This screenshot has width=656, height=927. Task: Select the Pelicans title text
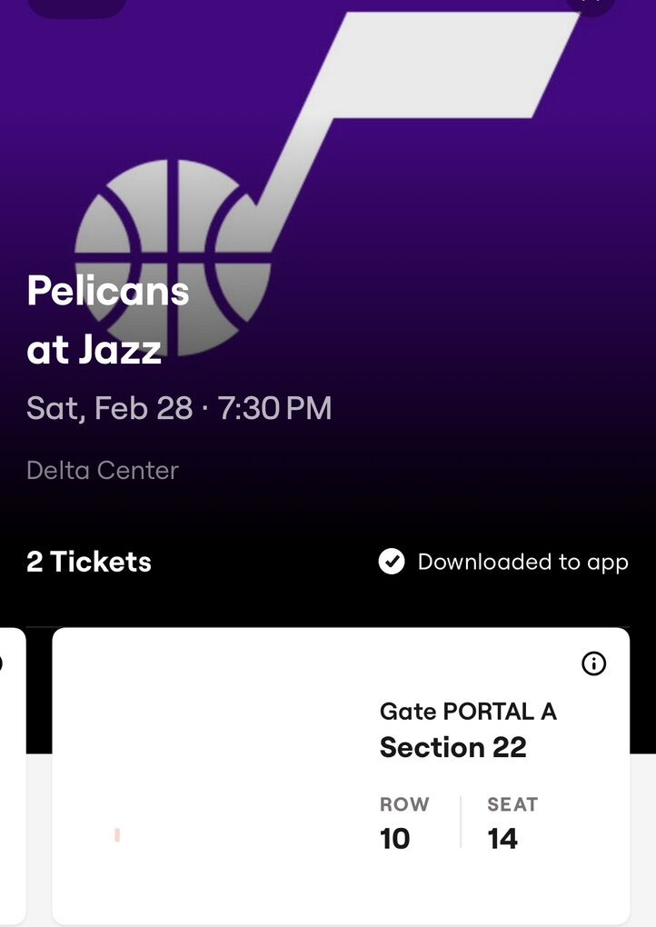(x=108, y=292)
